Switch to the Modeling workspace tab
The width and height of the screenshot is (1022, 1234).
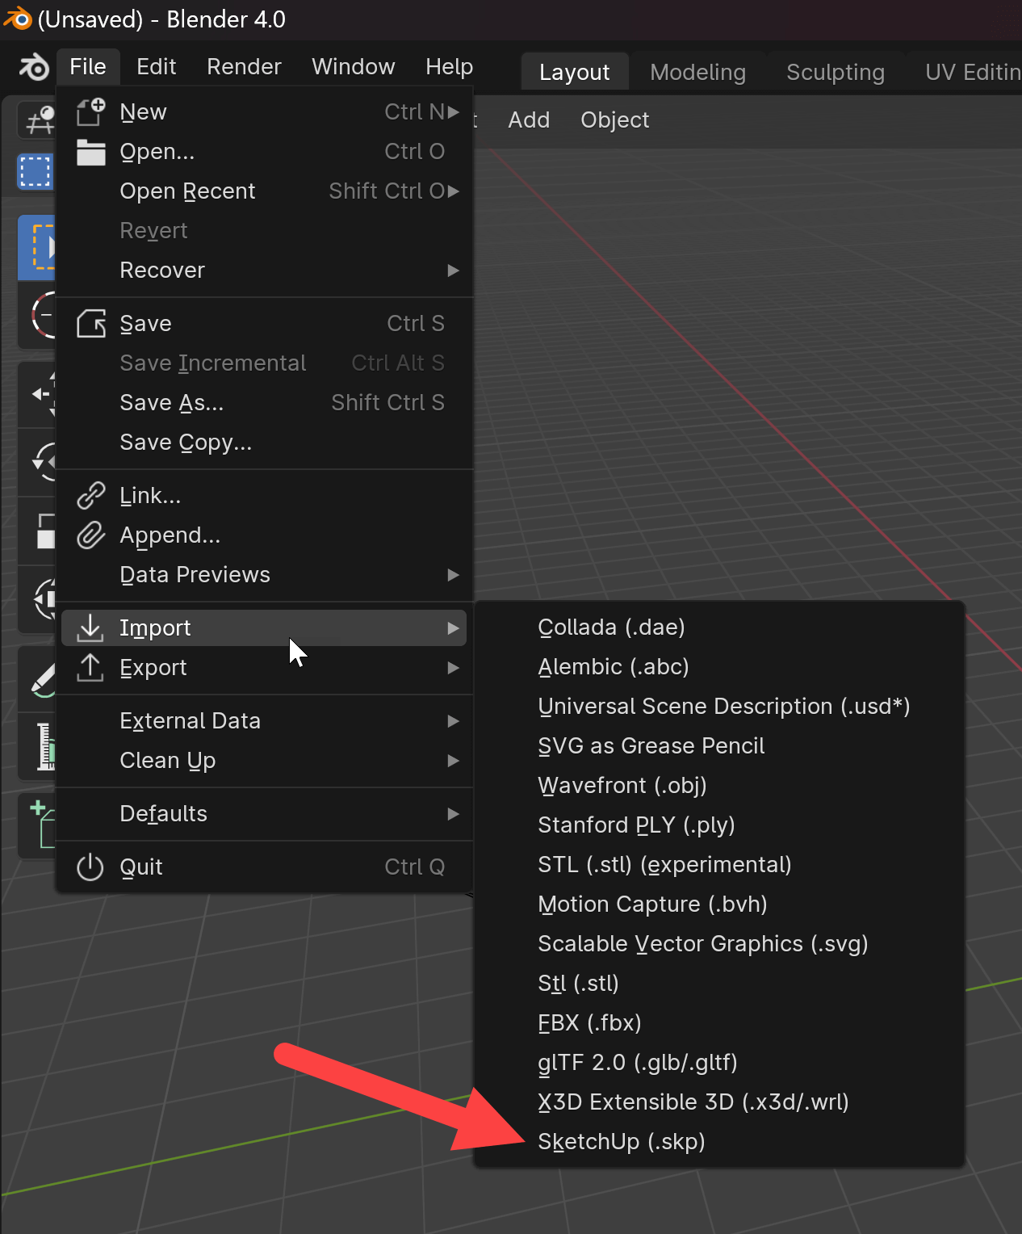(697, 71)
